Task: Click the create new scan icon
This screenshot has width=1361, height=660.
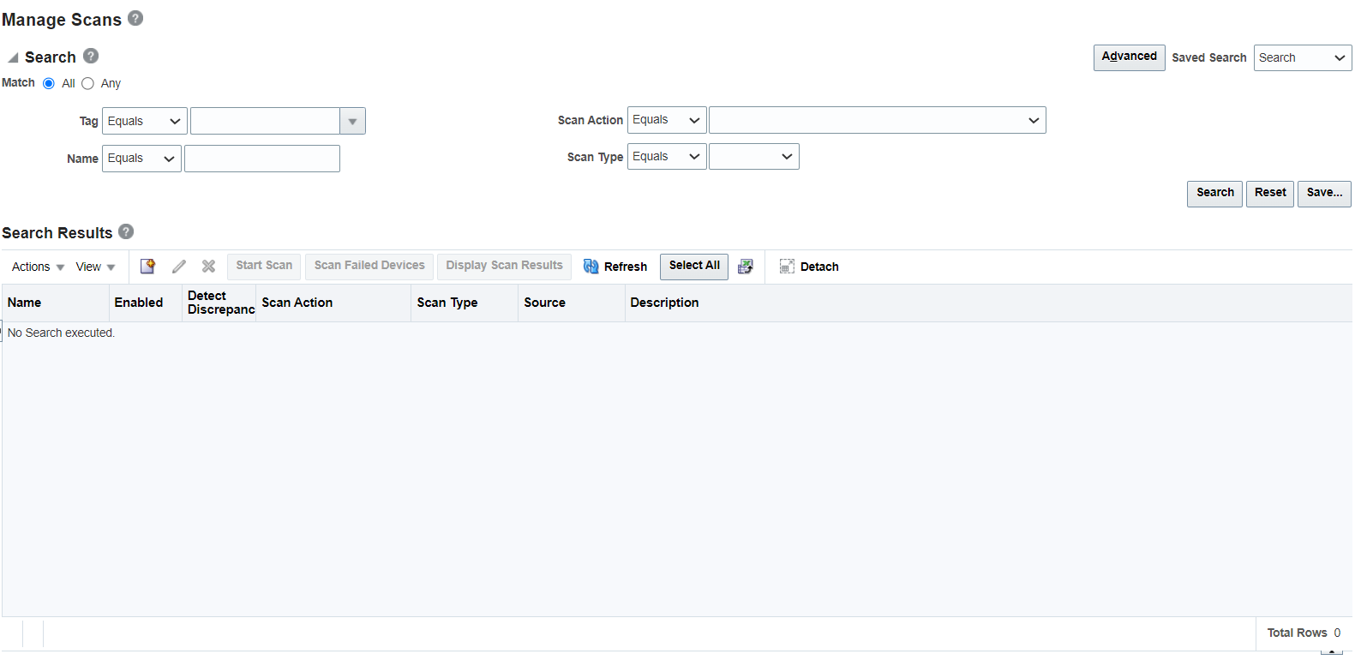Action: tap(147, 267)
